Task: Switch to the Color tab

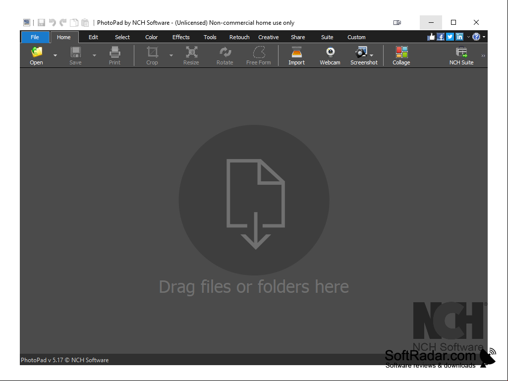Action: pyautogui.click(x=151, y=37)
